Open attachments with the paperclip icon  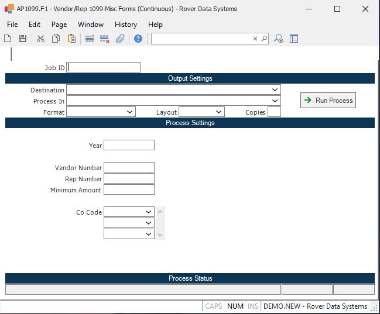point(120,39)
